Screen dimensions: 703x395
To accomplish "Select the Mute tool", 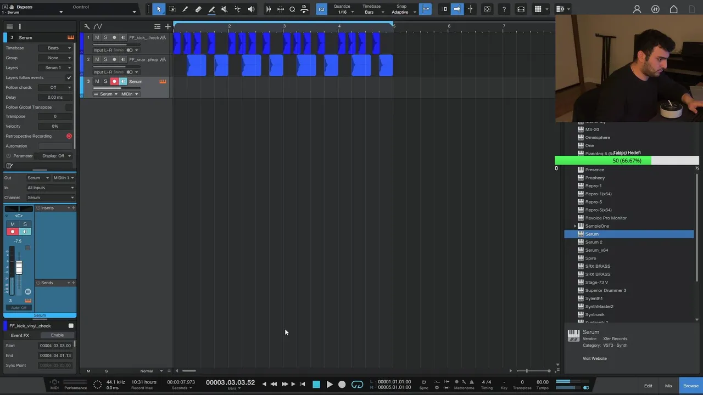I will 224,9.
